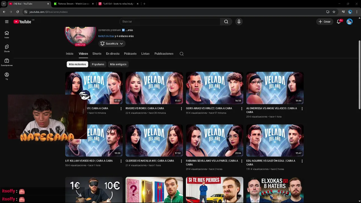Viewport: 361px width, 203px height.
Task: Open the ALONDRISSA VS ANGIE VELASCO thumbnail
Action: 275,88
